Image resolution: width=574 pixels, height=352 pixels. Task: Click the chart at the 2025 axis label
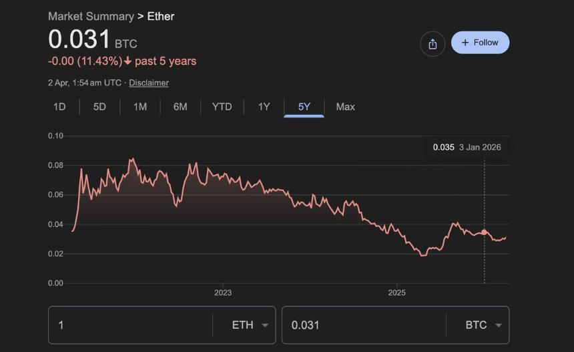pyautogui.click(x=396, y=293)
